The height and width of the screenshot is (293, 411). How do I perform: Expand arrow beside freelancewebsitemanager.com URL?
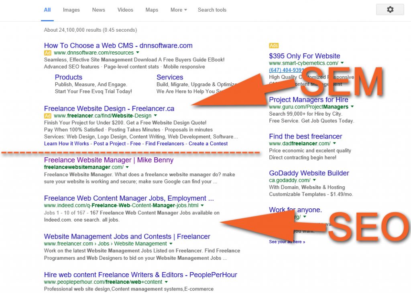[127, 167]
